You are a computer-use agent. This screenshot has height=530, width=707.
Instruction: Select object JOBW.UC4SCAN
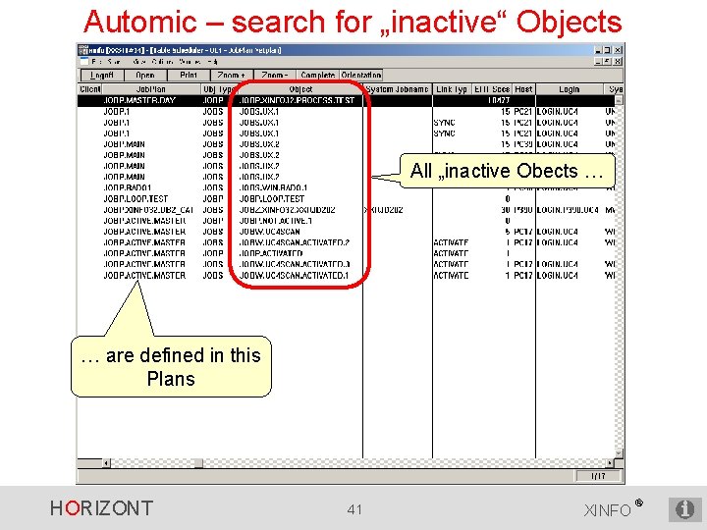[270, 232]
